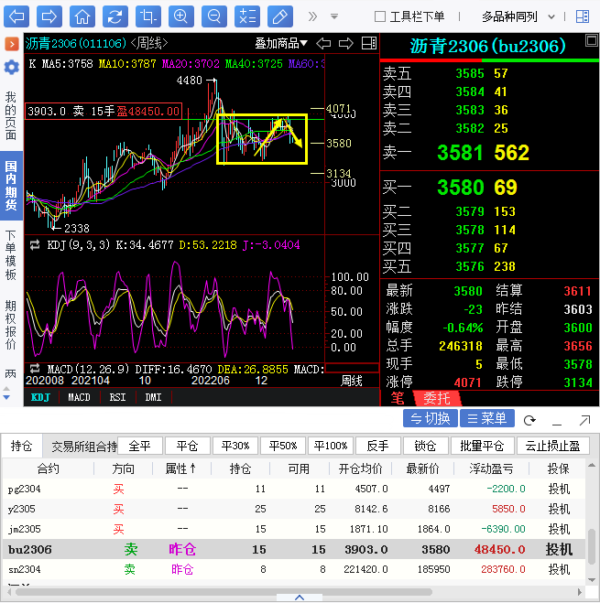
Task: Click the multi-panel layout icon at top right
Action: pos(583,16)
